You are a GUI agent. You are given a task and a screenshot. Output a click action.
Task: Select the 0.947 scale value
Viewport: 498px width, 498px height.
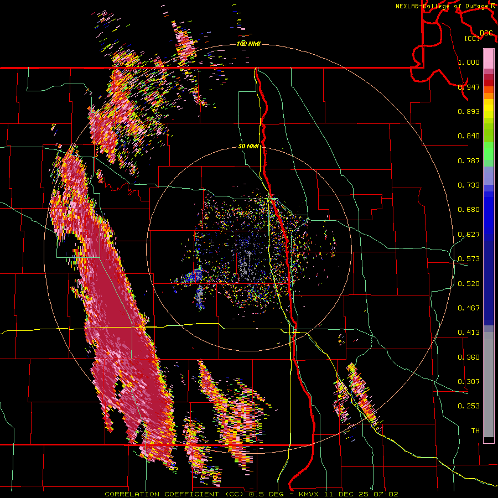click(x=469, y=87)
